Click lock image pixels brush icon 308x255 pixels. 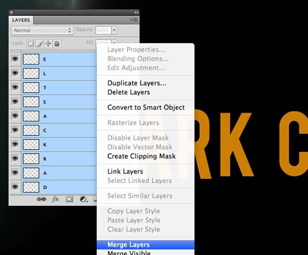(40, 44)
